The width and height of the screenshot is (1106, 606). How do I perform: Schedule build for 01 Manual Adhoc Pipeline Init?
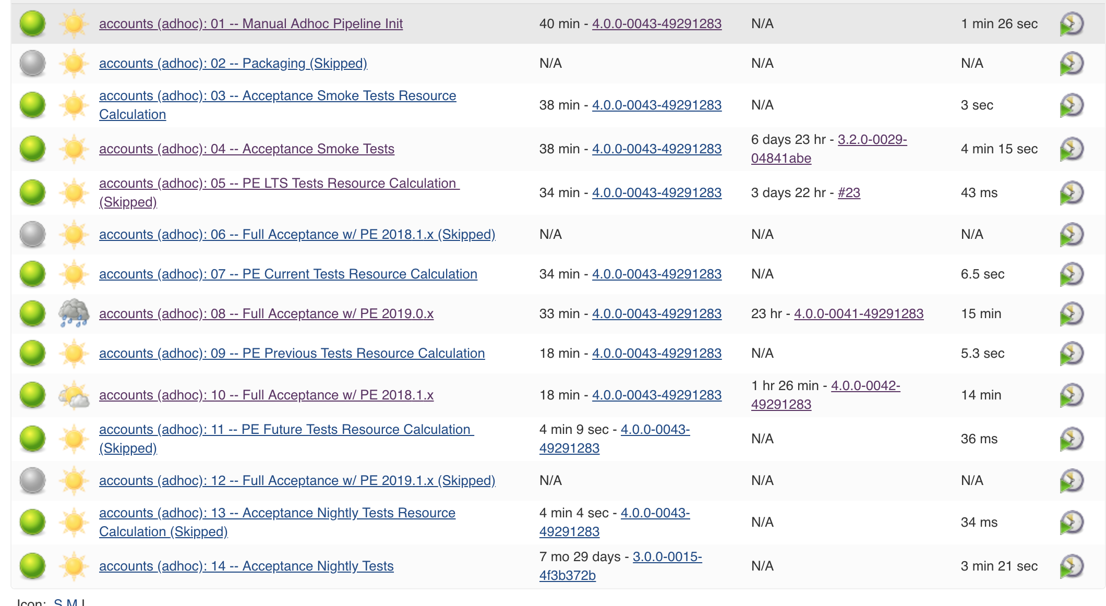[x=1072, y=24]
